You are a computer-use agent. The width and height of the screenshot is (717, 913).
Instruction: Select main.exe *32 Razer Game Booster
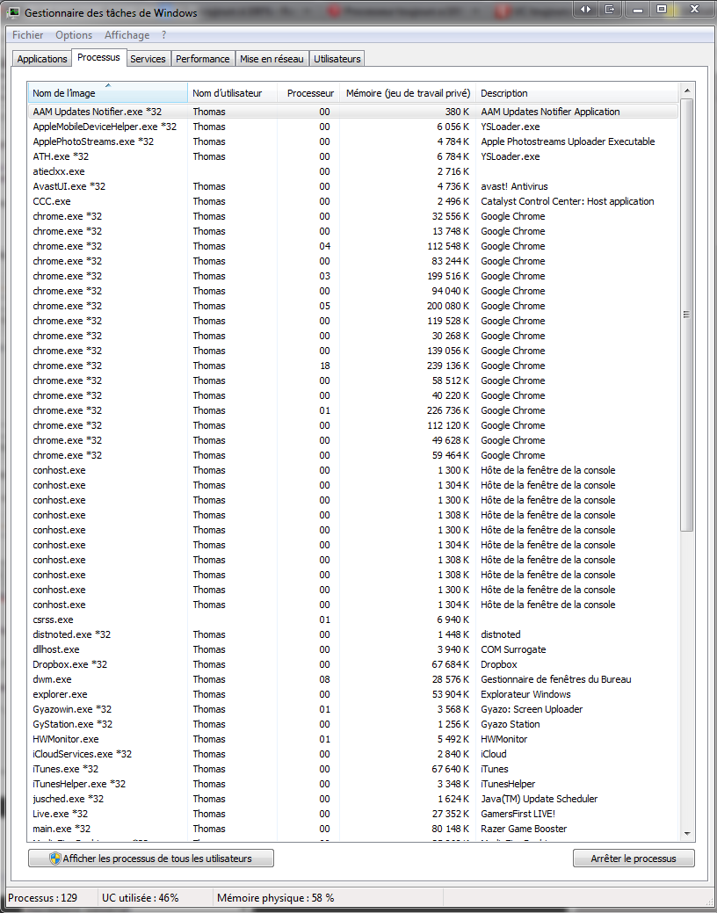(x=353, y=829)
